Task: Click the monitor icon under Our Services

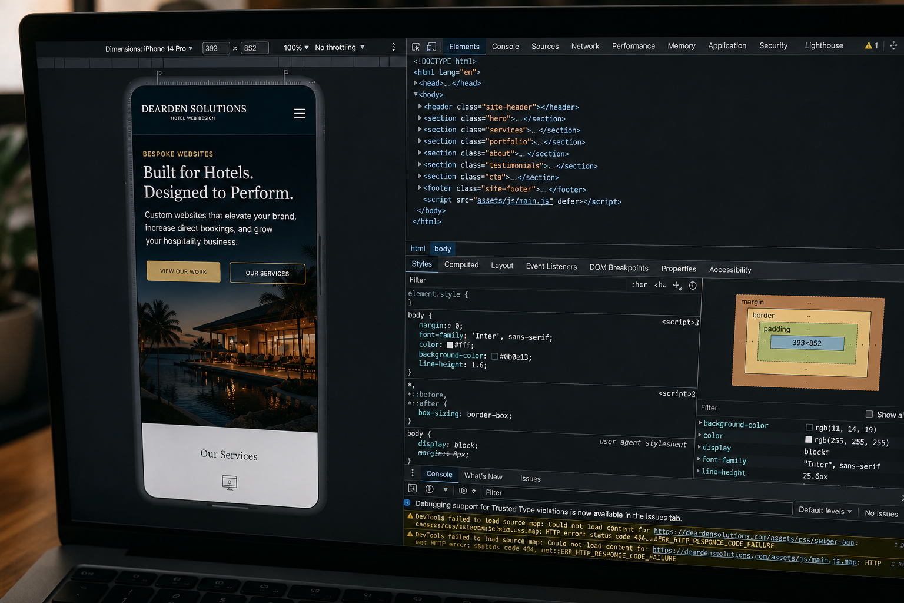Action: [230, 483]
